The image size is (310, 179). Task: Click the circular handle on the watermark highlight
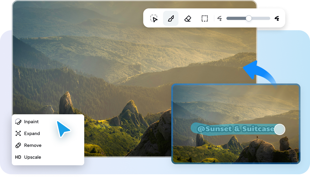coord(279,129)
